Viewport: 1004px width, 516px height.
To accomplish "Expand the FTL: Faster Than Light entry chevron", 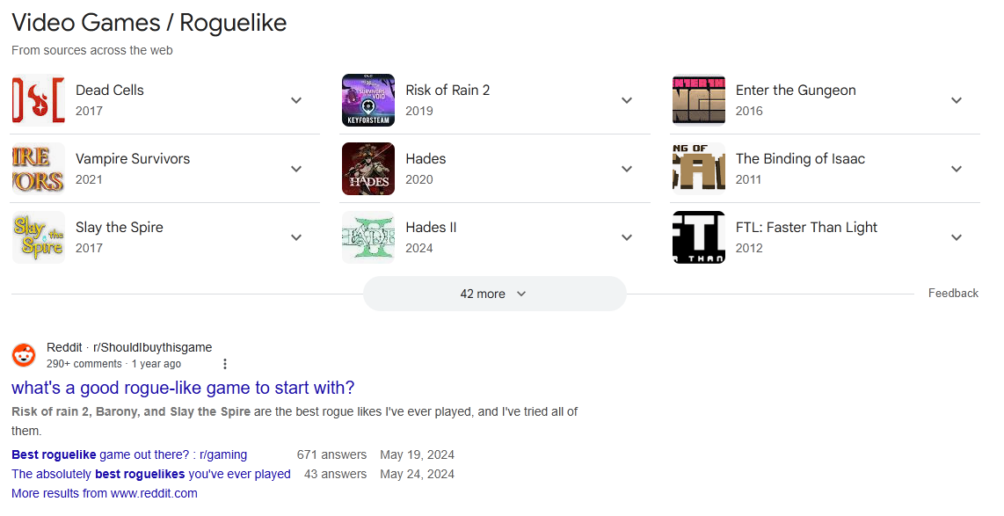I will (x=957, y=237).
